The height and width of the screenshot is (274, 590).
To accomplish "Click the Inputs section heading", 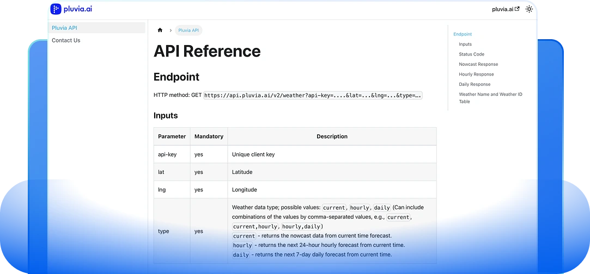I will tap(166, 115).
